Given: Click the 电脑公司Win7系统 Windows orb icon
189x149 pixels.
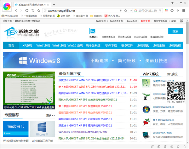Looking at the screenshot, I should point(146,109).
